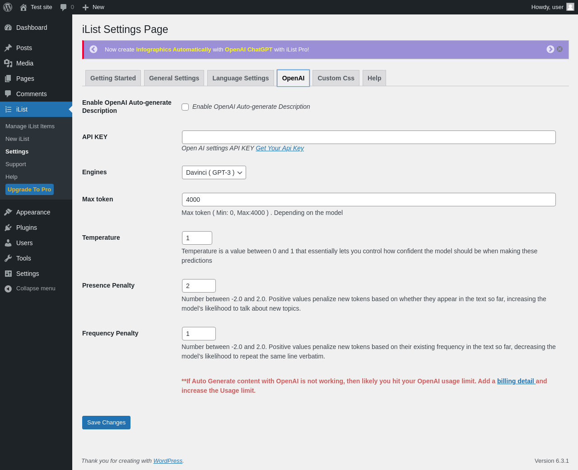Click the Appearance paintbrush icon
The height and width of the screenshot is (470, 578).
click(x=8, y=212)
